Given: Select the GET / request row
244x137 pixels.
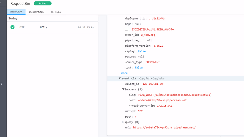Looking at the screenshot, I should [x=52, y=27].
